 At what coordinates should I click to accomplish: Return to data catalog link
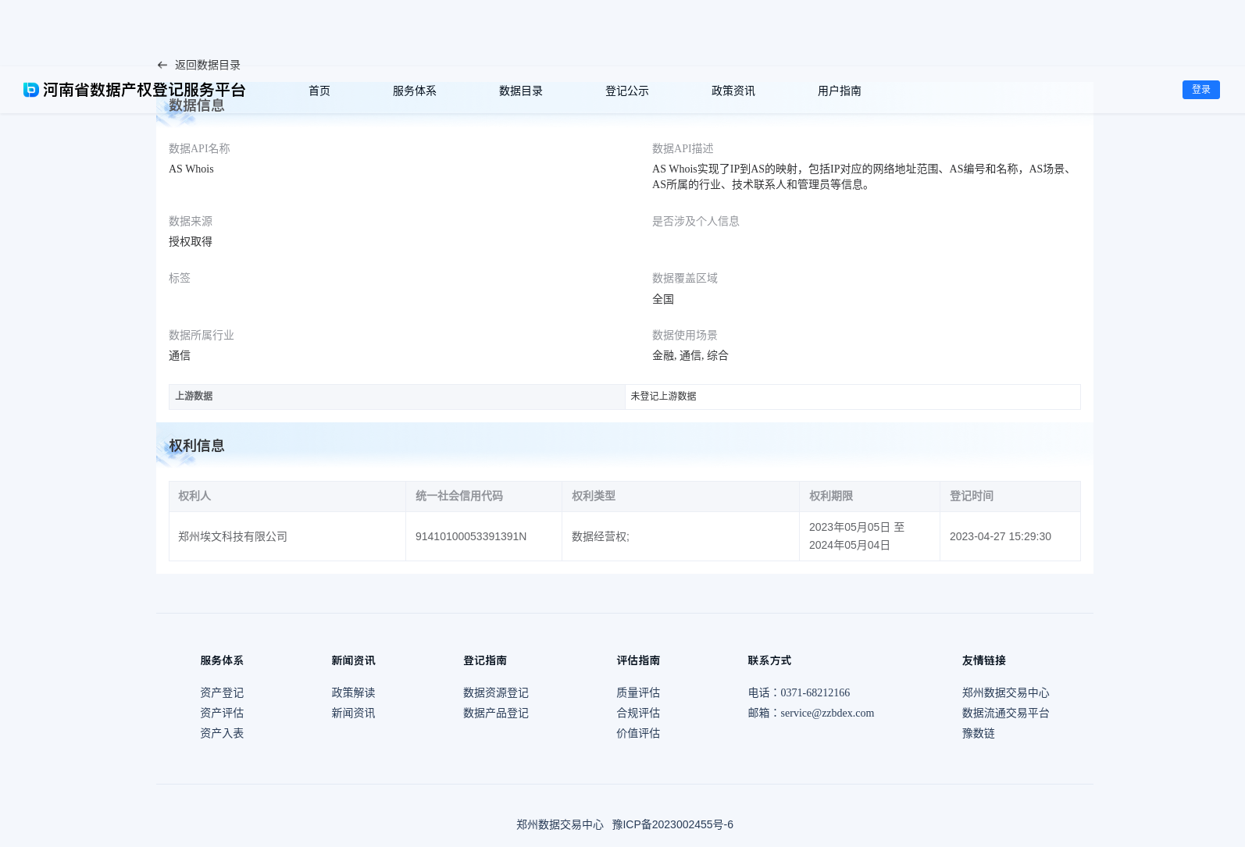click(207, 65)
